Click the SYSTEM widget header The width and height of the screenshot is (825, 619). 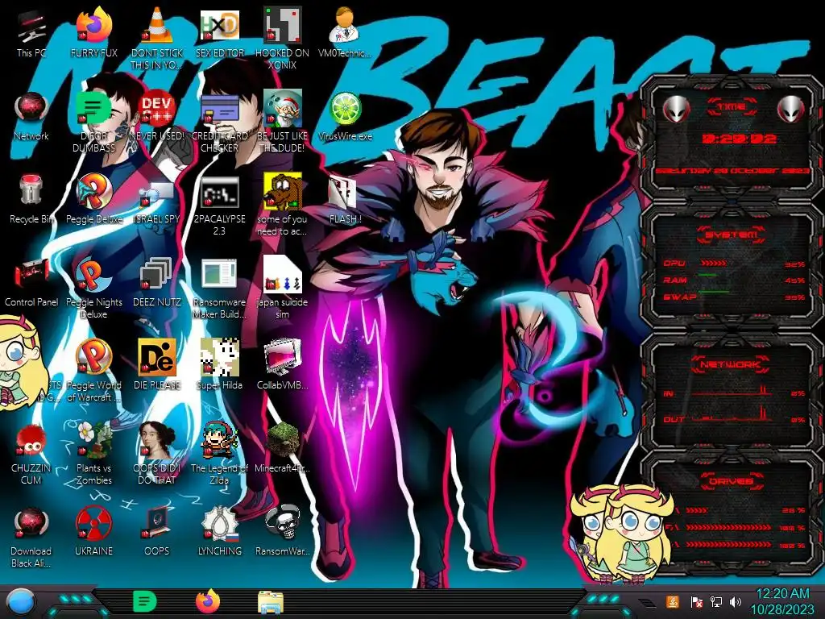[x=732, y=235]
